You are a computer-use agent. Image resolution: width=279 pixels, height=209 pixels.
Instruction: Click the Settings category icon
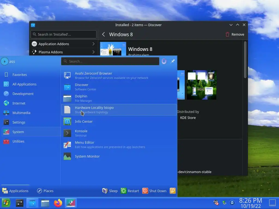(6, 122)
